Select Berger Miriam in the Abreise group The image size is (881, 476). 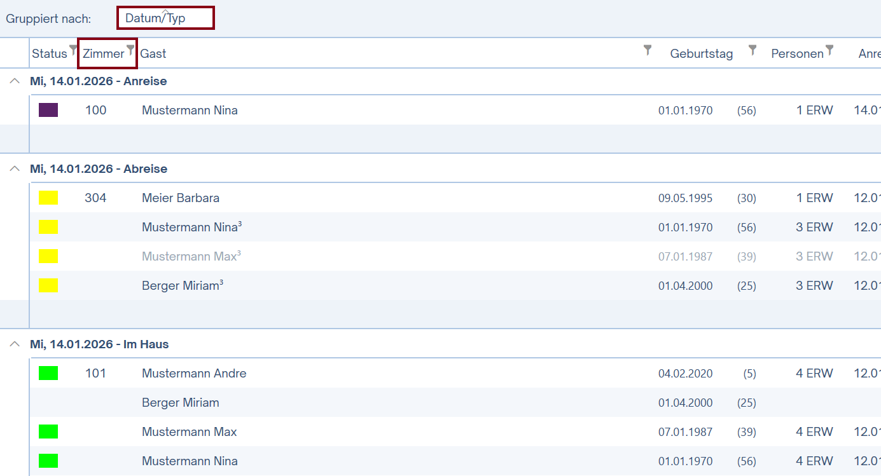[182, 285]
